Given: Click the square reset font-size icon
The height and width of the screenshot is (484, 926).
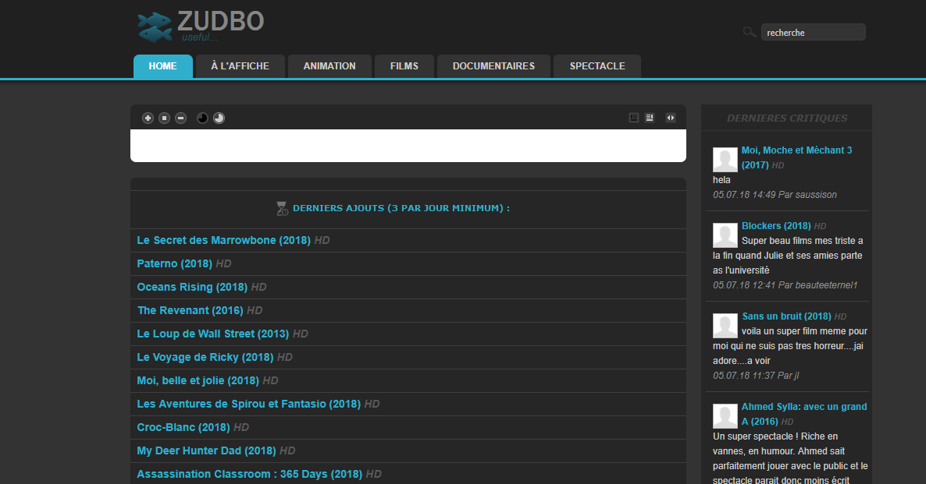Looking at the screenshot, I should 164,118.
